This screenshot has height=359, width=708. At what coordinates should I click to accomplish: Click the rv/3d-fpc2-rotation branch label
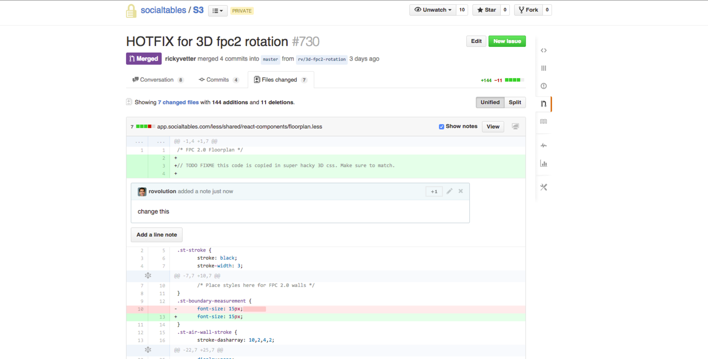pyautogui.click(x=322, y=59)
